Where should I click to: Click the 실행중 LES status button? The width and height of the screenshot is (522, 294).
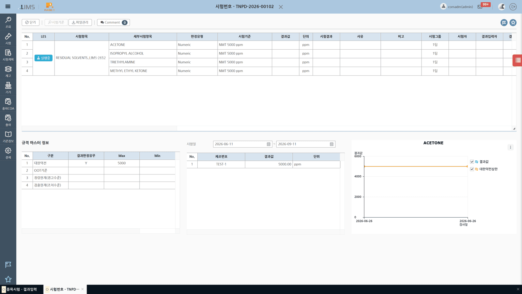[43, 58]
